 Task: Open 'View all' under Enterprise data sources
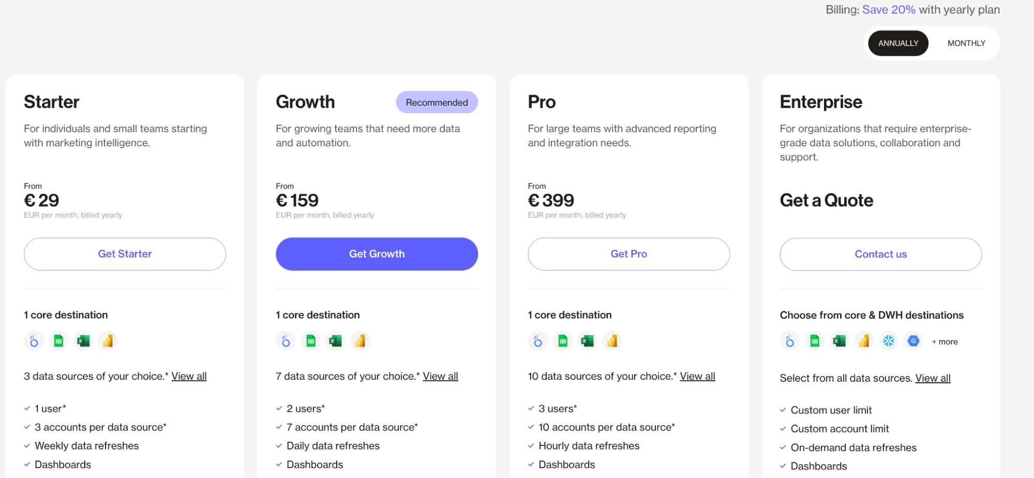click(x=933, y=378)
